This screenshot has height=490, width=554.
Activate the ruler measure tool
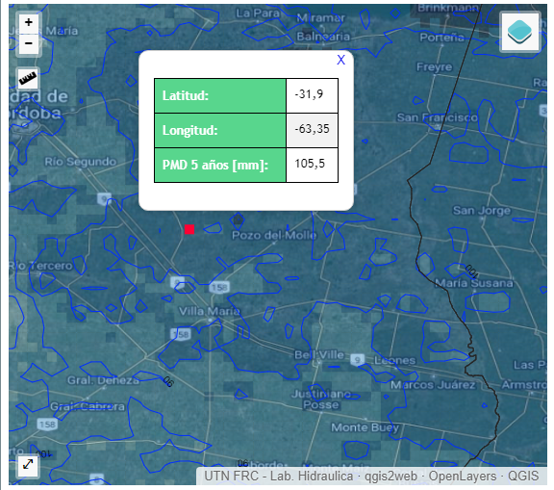coord(28,78)
